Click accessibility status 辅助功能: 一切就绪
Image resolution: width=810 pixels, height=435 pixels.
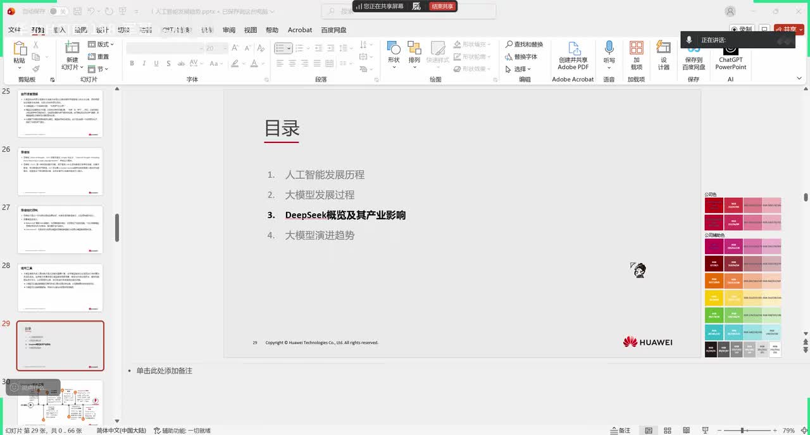tap(181, 431)
